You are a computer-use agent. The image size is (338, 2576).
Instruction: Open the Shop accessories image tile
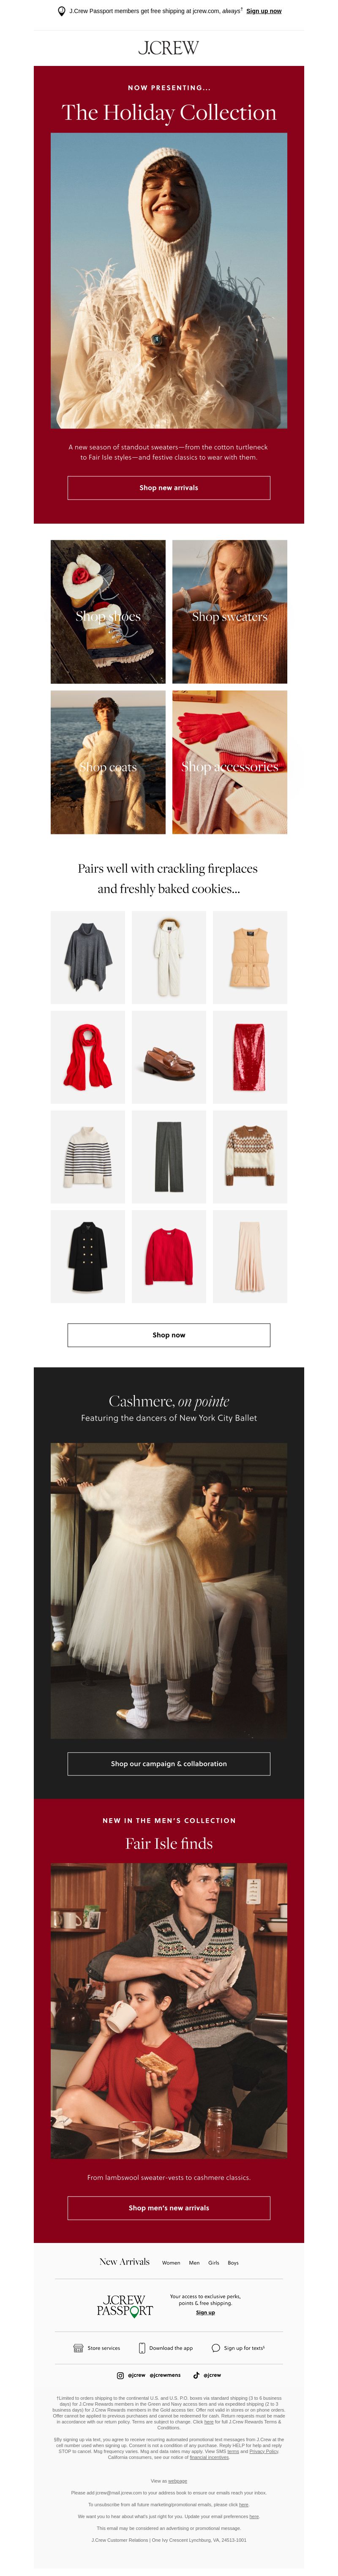[x=230, y=762]
